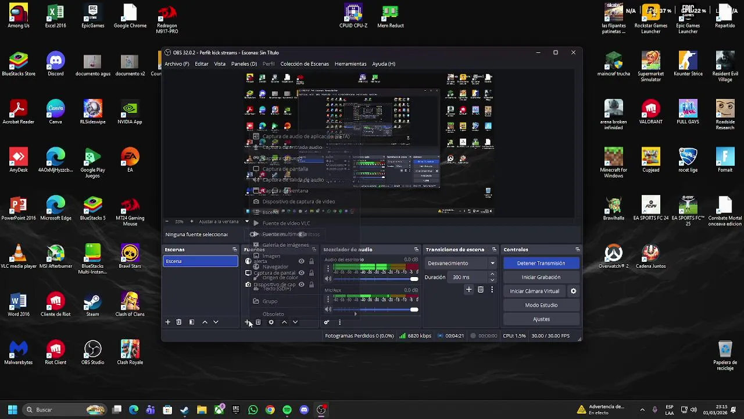Screen dimensions: 744x419
Task: Hide the Dispositivo de captura source
Action: point(301,285)
